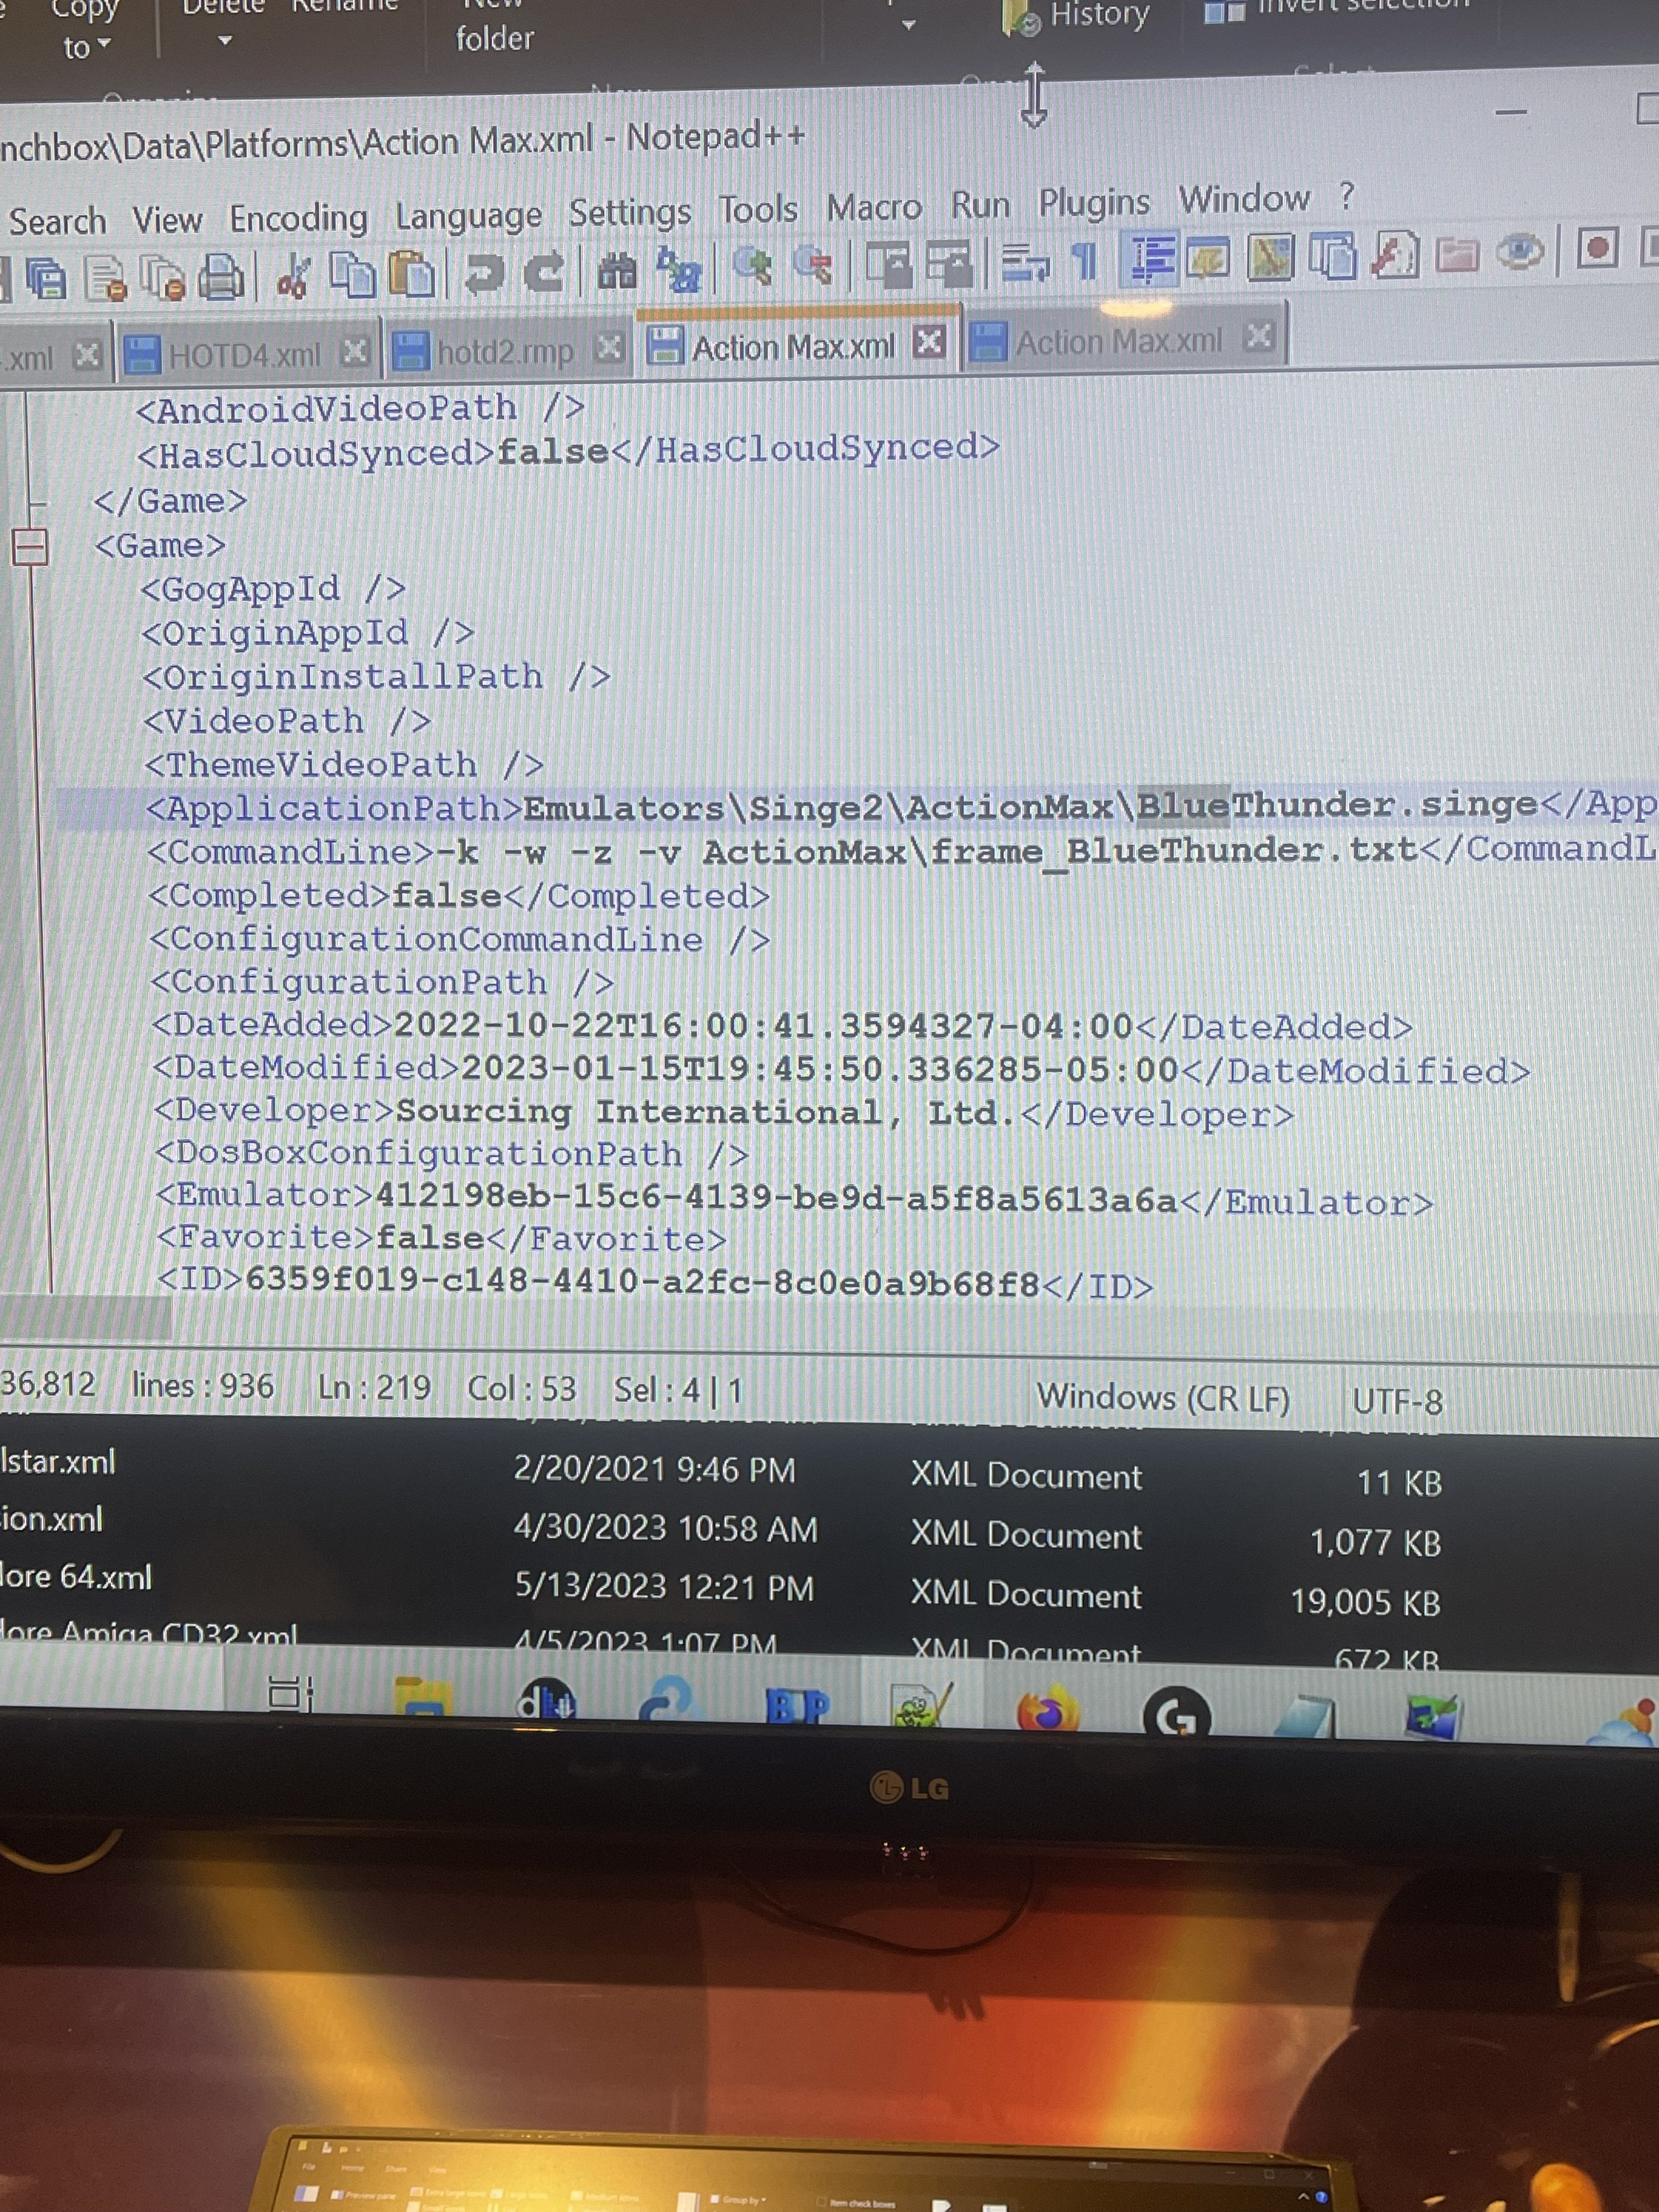Click the Start Recording macro icon
Screen dimensions: 1659x2212
point(1597,247)
